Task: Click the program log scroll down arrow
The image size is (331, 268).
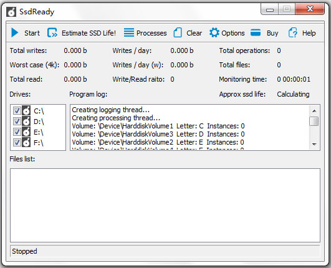Action: pyautogui.click(x=314, y=145)
